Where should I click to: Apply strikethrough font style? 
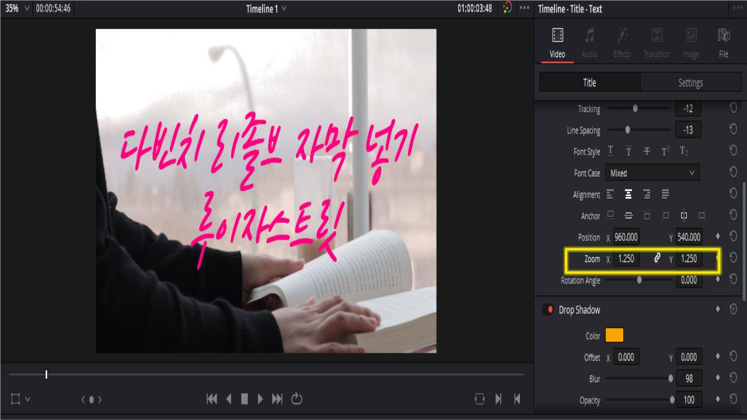[647, 151]
